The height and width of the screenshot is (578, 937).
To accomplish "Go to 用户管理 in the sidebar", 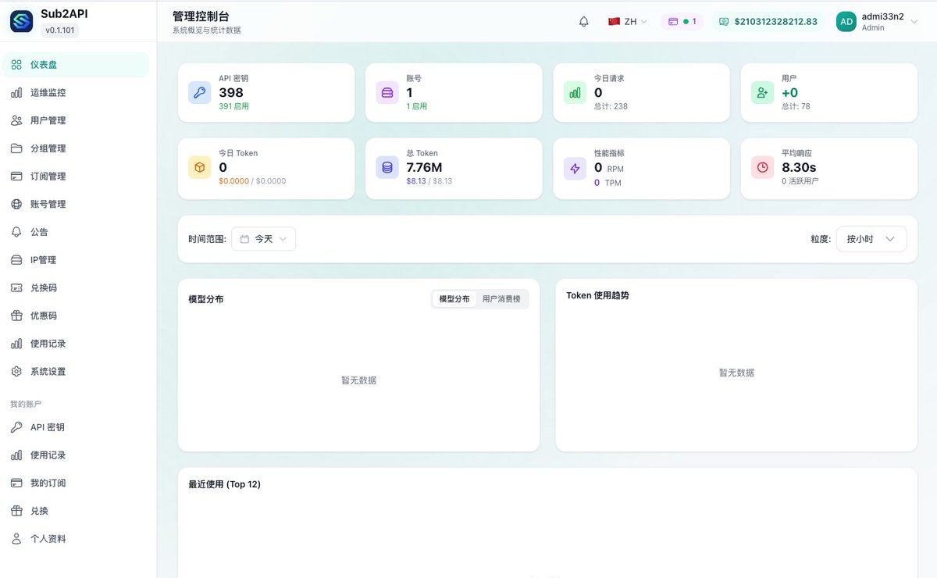I will 76,120.
